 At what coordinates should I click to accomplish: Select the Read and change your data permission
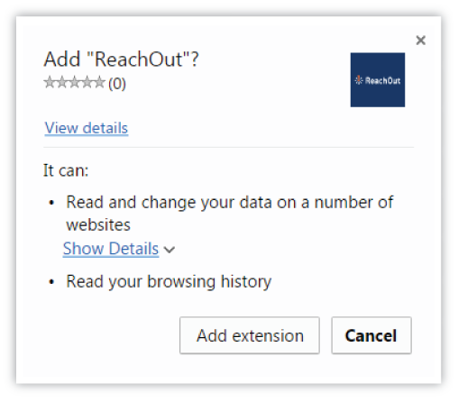pos(230,214)
